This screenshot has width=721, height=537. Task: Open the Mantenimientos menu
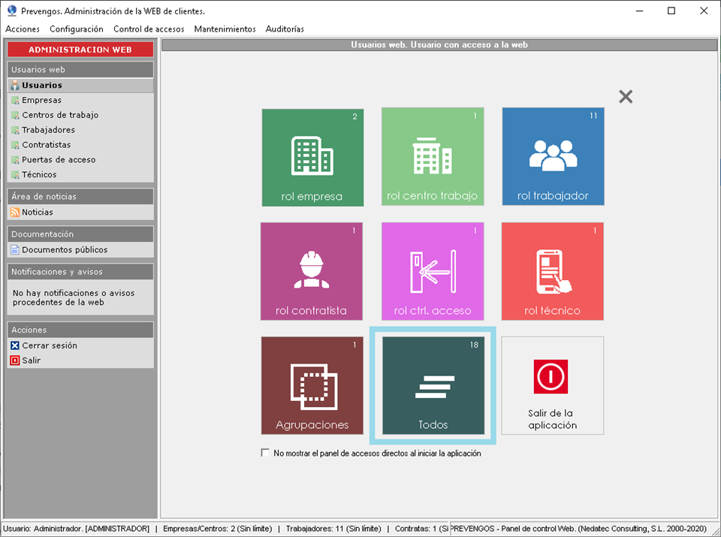pyautogui.click(x=225, y=29)
